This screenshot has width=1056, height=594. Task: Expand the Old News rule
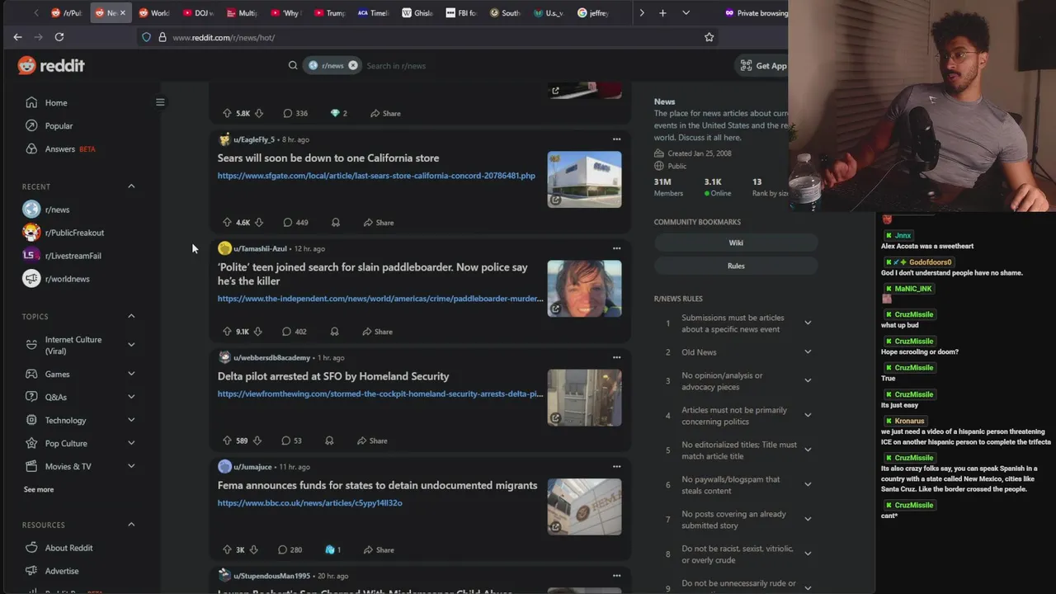[x=808, y=351]
